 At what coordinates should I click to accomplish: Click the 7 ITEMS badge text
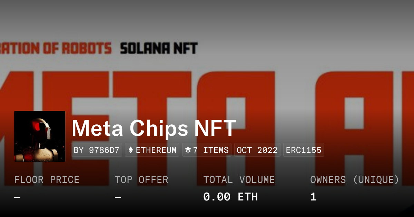click(211, 150)
